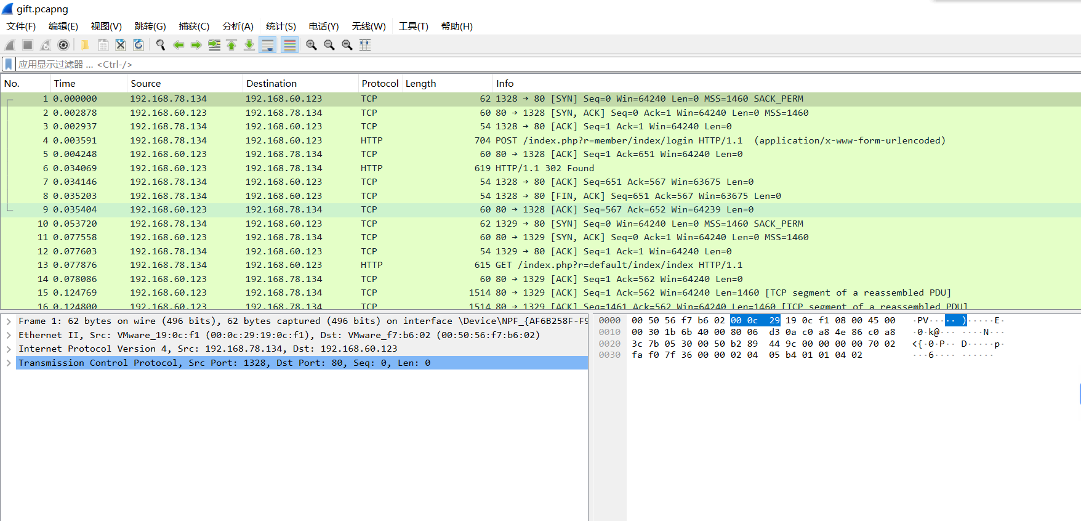The height and width of the screenshot is (521, 1081).
Task: Expand Transmission Control Protocol node
Action: coord(9,363)
